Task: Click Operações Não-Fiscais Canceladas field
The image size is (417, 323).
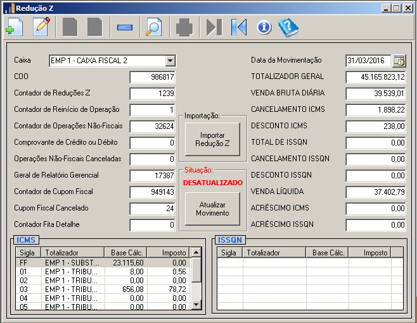Action: coord(152,159)
